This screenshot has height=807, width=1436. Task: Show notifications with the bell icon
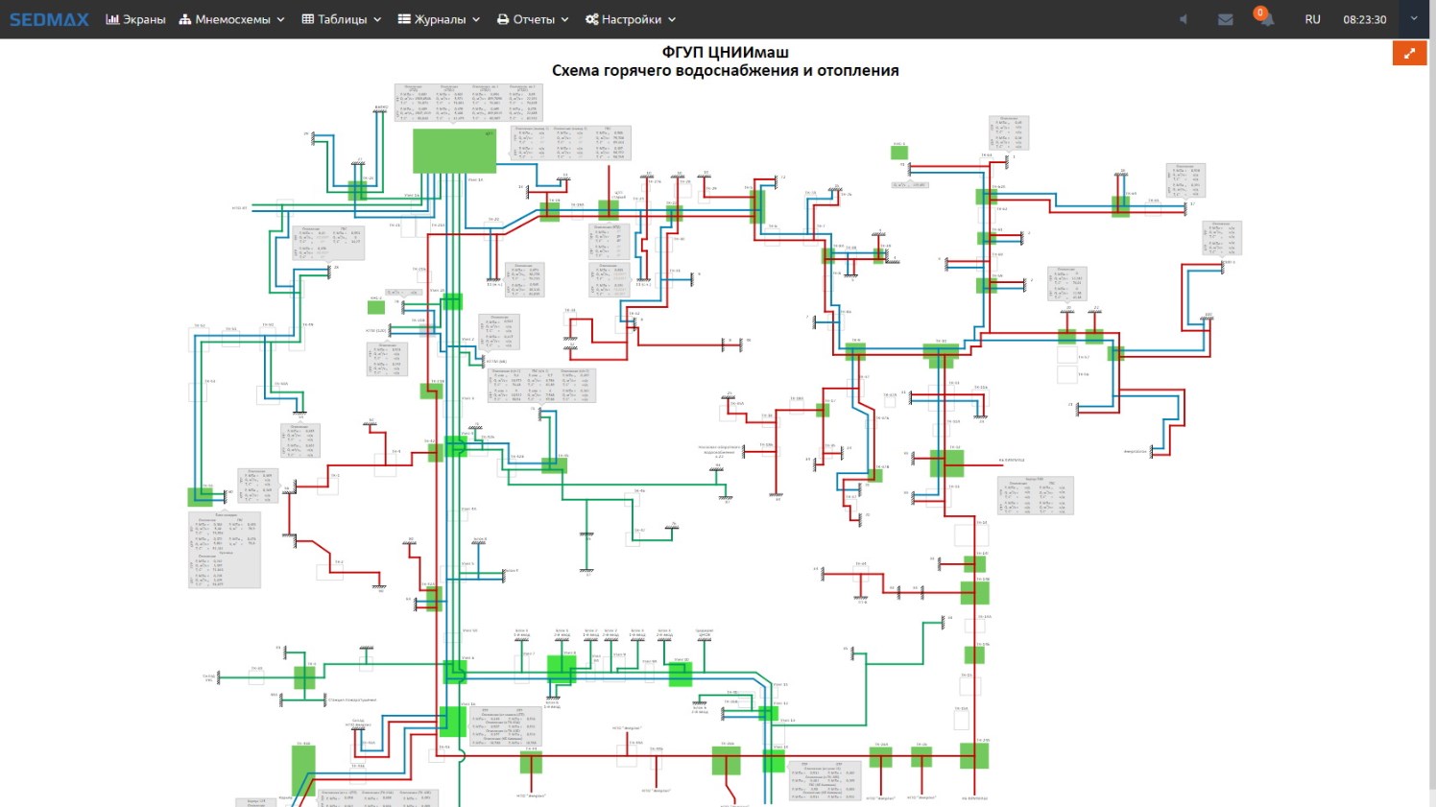1264,19
